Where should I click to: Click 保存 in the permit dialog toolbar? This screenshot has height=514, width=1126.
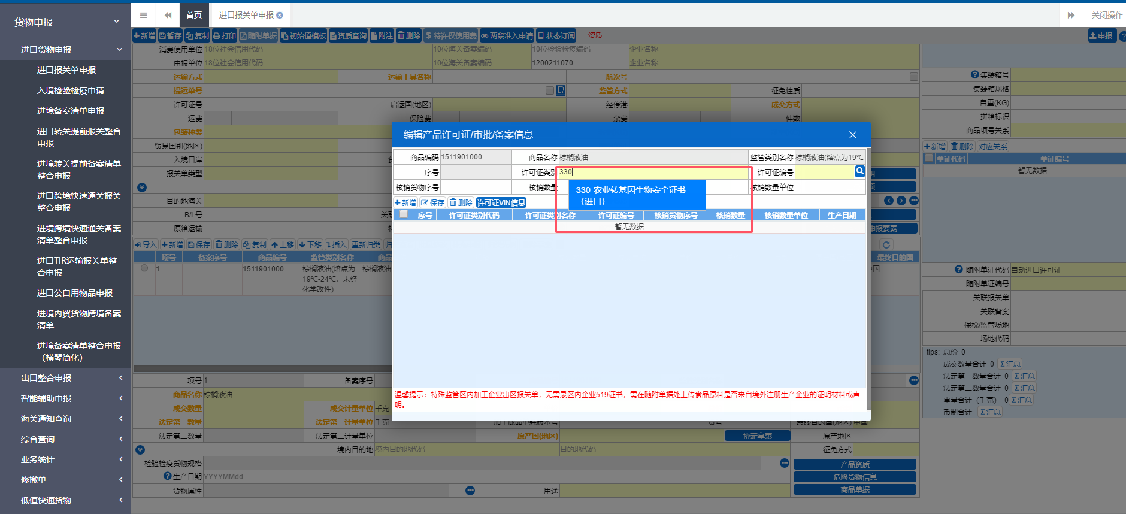pyautogui.click(x=432, y=203)
